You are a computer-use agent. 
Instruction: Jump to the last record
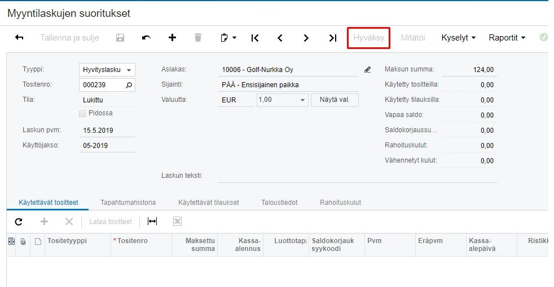(x=333, y=38)
